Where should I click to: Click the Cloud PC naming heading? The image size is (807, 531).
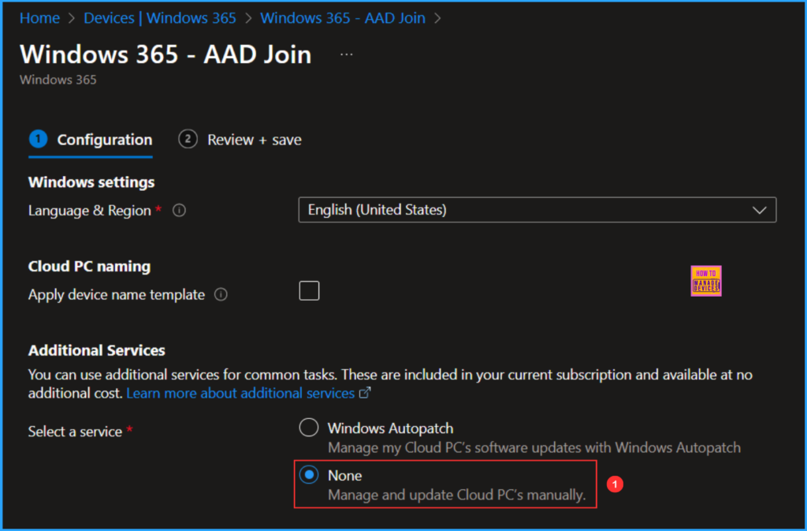[89, 266]
